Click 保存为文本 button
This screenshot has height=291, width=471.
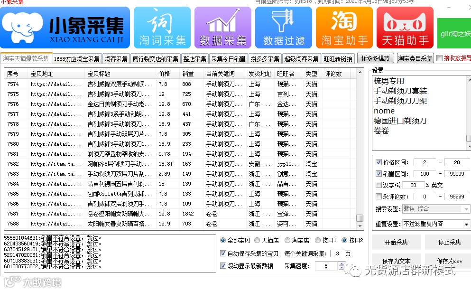point(397,261)
